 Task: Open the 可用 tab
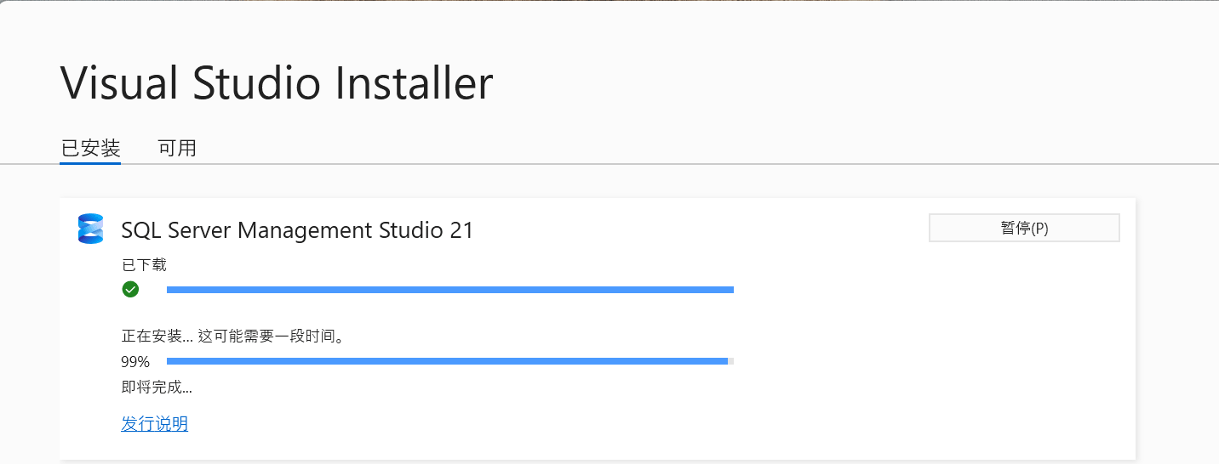[177, 148]
